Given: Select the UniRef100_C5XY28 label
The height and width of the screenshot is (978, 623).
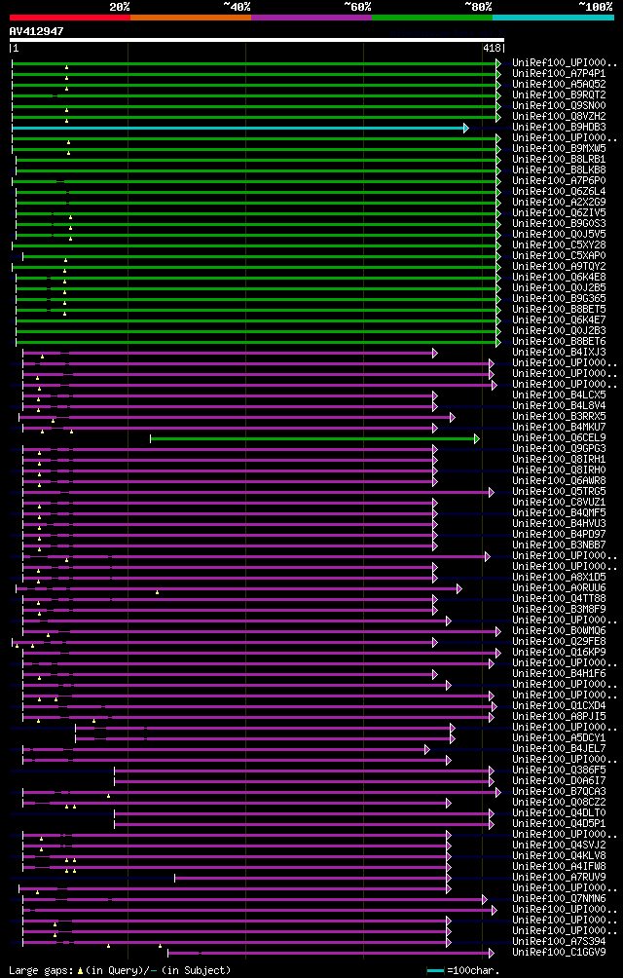Looking at the screenshot, I should [559, 245].
